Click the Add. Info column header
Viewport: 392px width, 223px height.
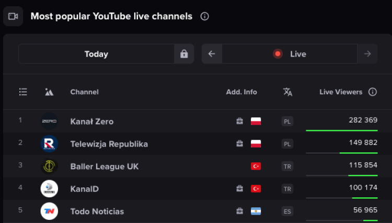(241, 92)
